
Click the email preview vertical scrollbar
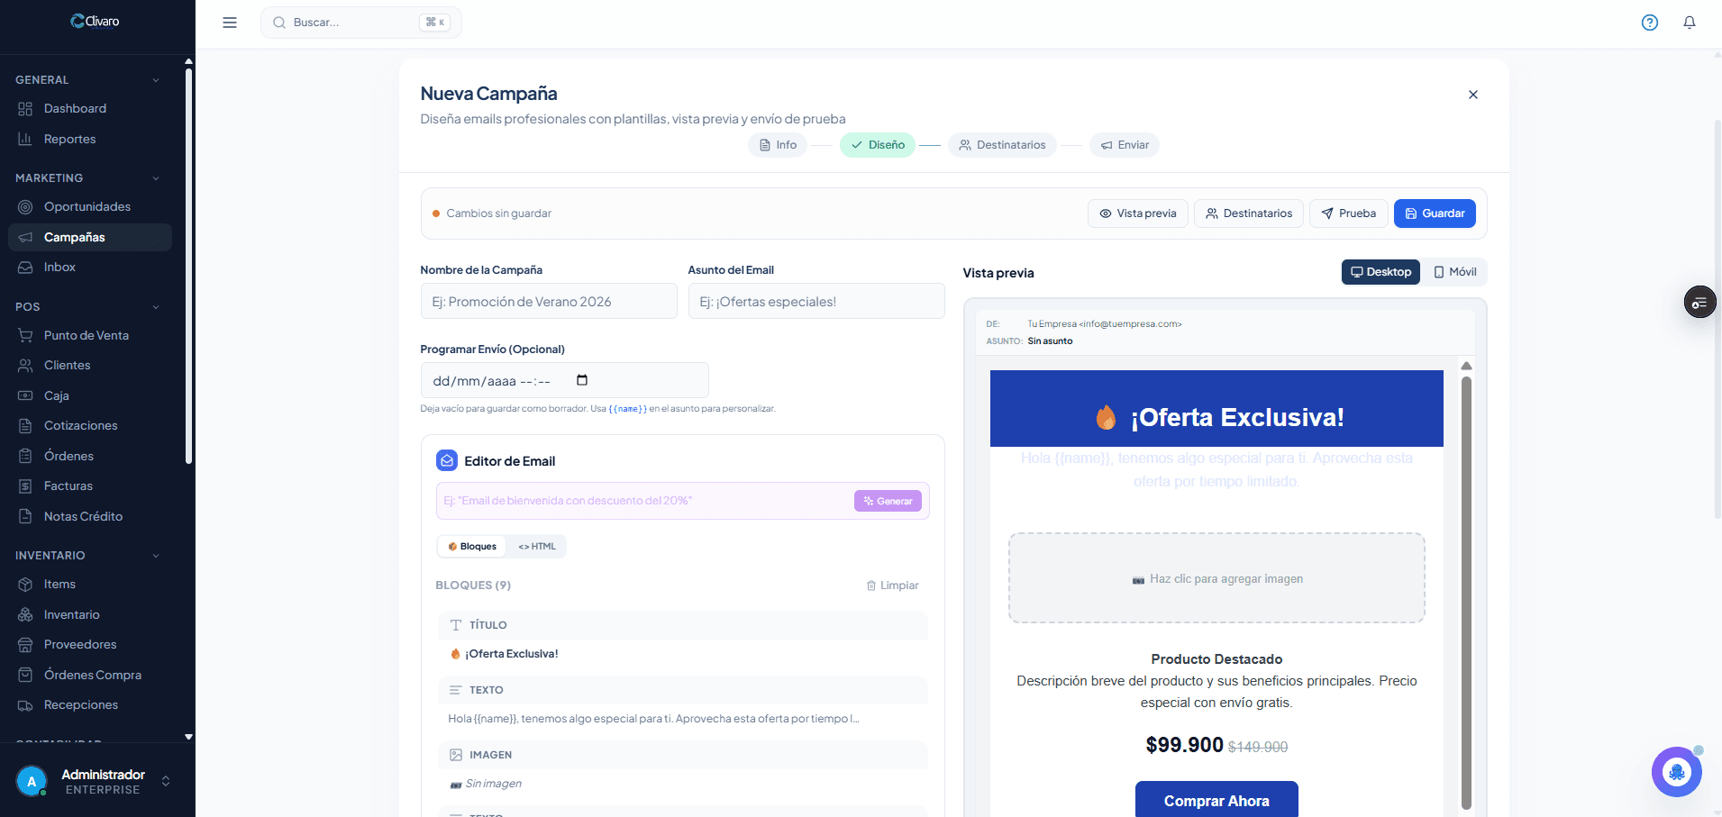[1466, 586]
